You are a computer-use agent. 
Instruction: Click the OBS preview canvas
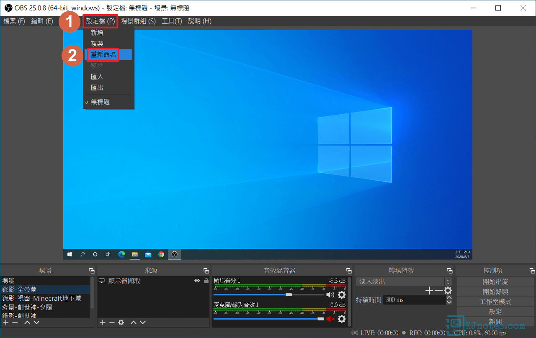268,145
